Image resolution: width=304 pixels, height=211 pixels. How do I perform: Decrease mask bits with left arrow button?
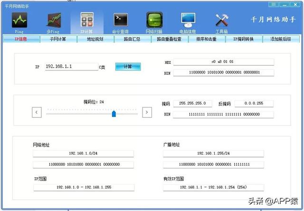click(37, 112)
